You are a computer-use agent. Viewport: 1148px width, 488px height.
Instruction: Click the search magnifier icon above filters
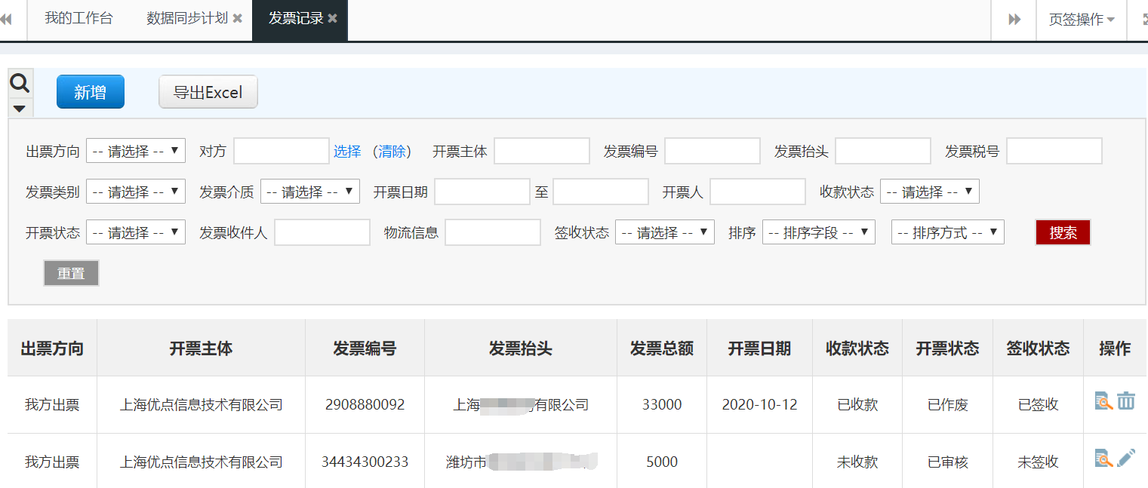tap(20, 83)
